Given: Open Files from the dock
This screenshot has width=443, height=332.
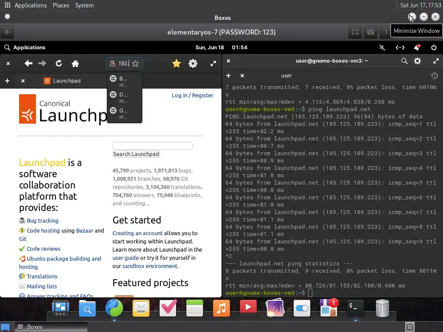Looking at the screenshot, I should pos(87,308).
